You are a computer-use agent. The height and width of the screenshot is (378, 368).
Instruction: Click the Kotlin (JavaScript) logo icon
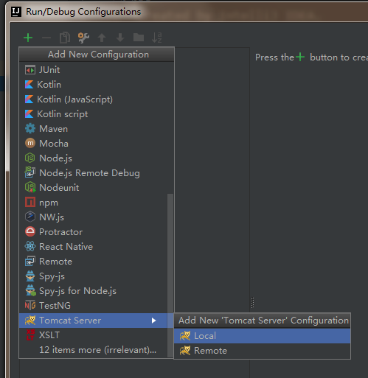(29, 99)
